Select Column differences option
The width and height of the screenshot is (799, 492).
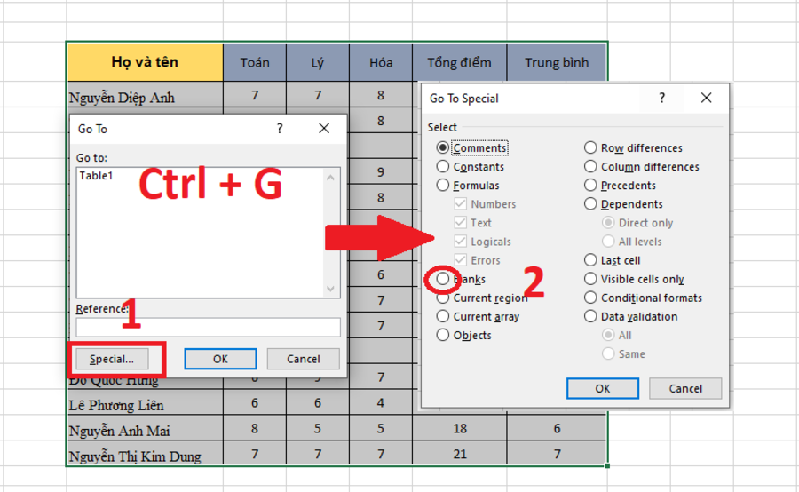(x=590, y=167)
